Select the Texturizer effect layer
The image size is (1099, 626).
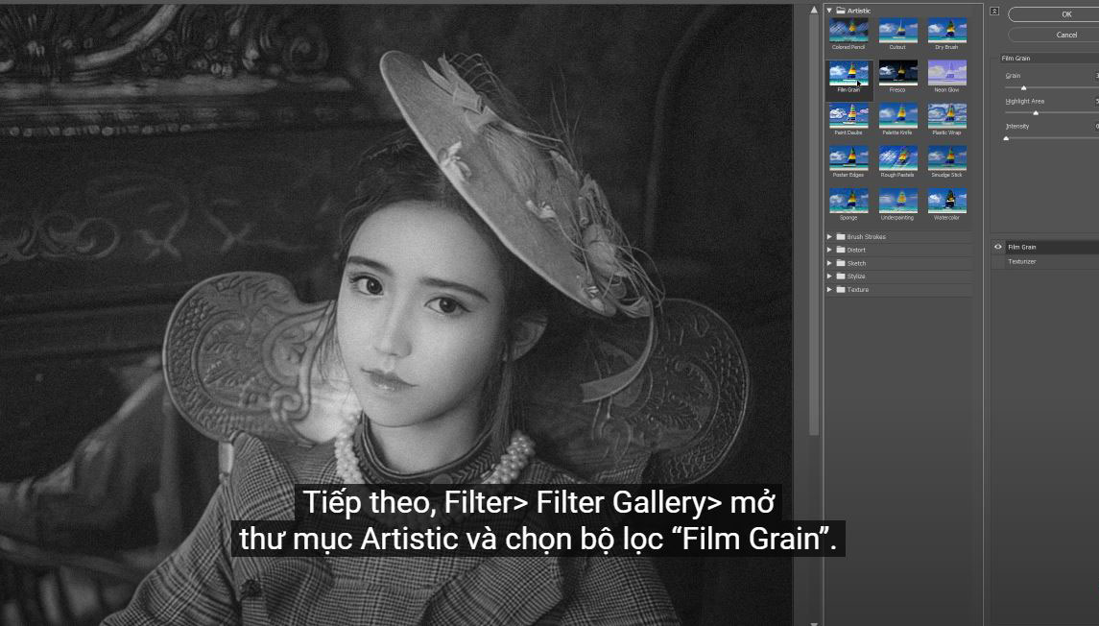1052,261
